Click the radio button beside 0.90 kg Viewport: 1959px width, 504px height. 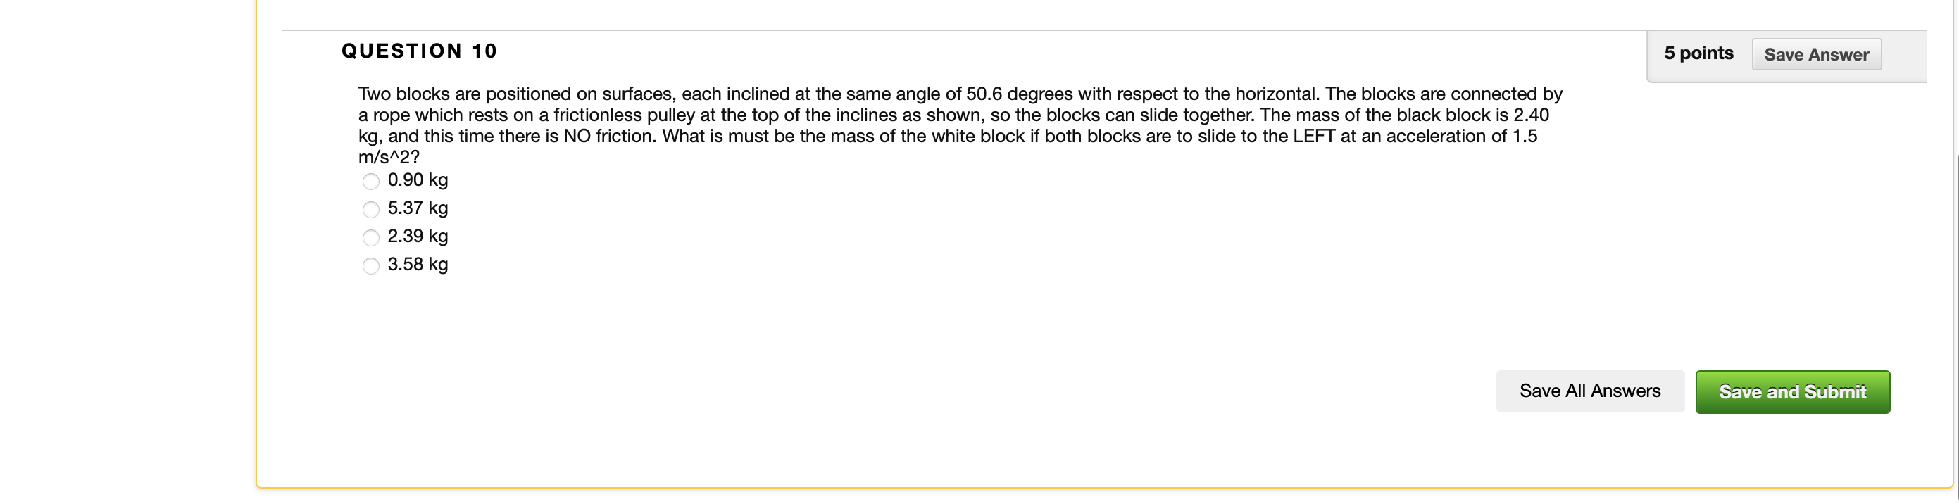pos(370,181)
